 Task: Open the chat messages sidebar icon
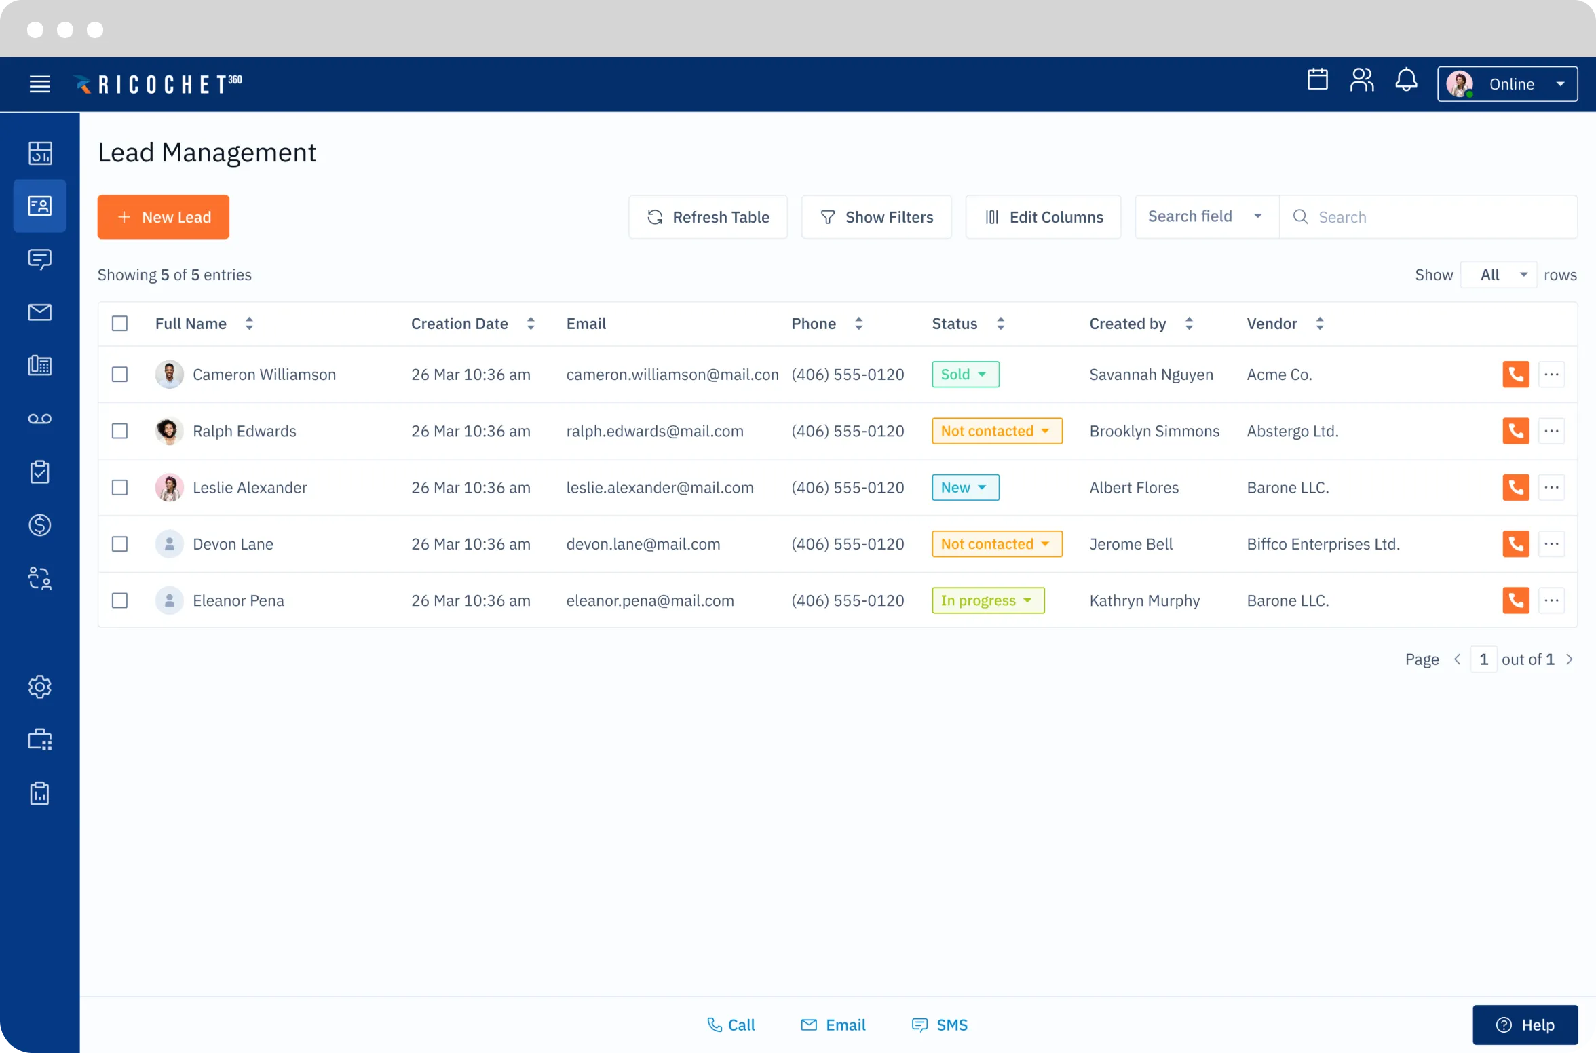[40, 259]
